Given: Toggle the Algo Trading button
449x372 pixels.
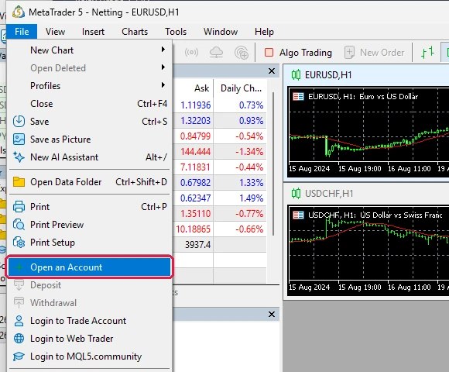Looking at the screenshot, I should click(298, 53).
